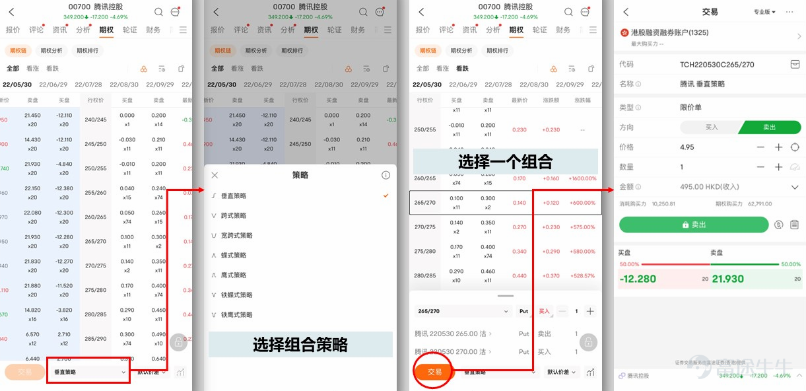The image size is (806, 391).
Task: Open 腾讯 220530 265.00 沽 leg link
Action: pyautogui.click(x=454, y=334)
